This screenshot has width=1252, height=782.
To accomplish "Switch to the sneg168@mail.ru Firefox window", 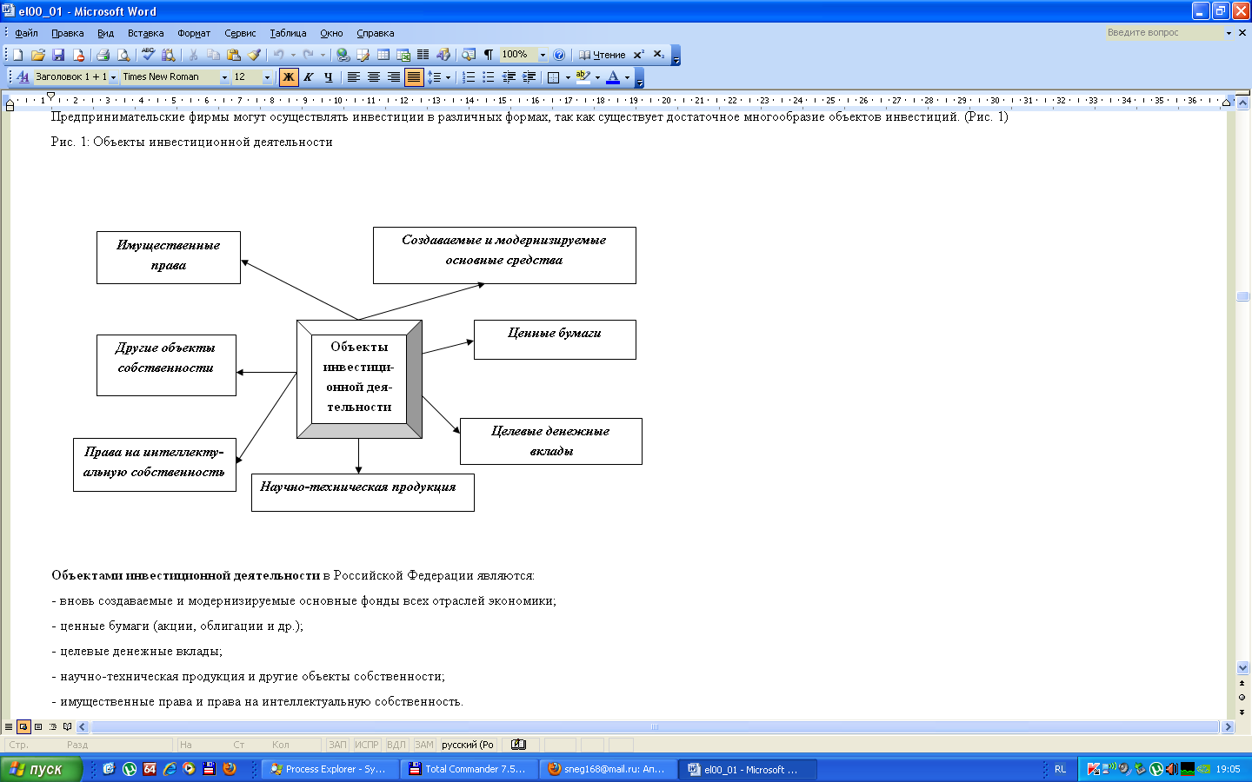I will click(609, 769).
